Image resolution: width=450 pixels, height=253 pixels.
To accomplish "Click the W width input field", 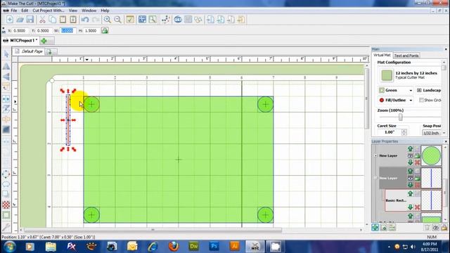I will (67, 31).
